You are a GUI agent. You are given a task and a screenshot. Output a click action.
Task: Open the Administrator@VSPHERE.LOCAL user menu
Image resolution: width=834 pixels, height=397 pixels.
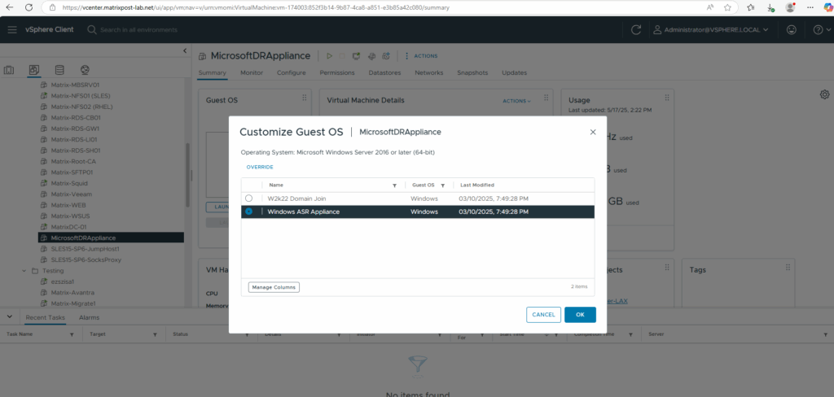coord(711,30)
